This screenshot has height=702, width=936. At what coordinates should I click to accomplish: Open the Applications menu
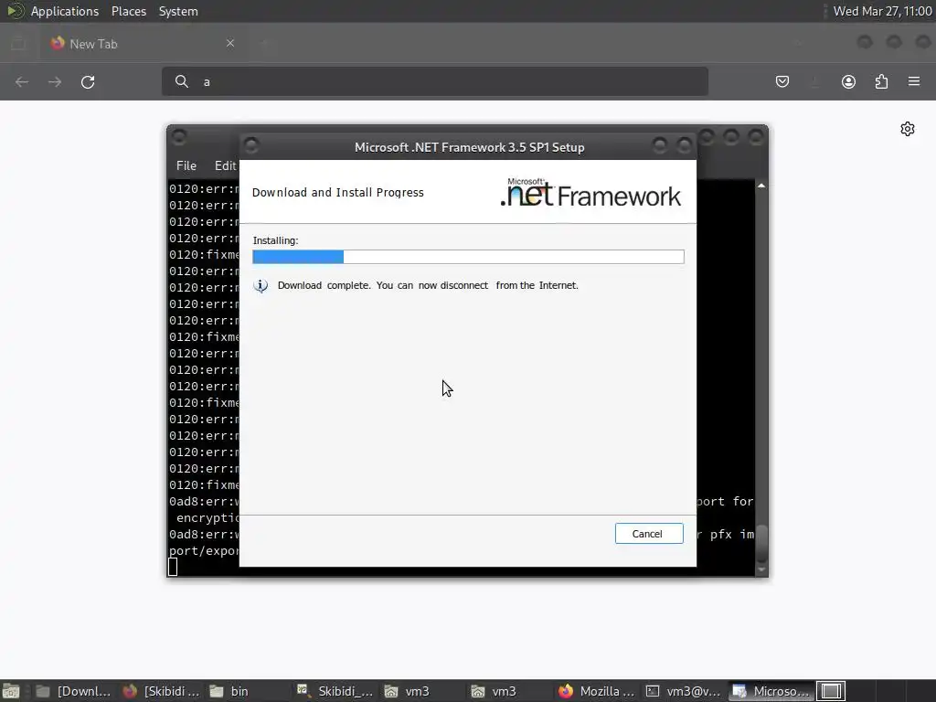pos(65,11)
